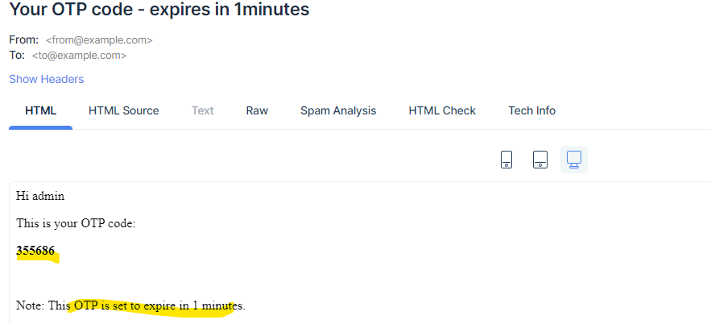Click the "To:" label
This screenshot has height=324, width=711.
pyautogui.click(x=17, y=56)
